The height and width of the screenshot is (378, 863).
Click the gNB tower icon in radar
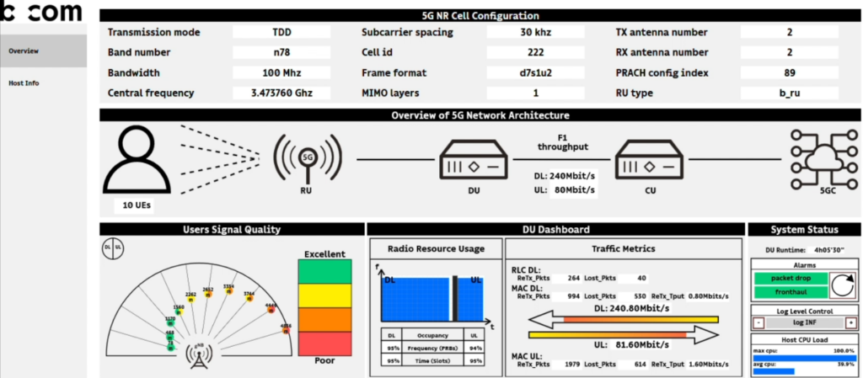(199, 358)
